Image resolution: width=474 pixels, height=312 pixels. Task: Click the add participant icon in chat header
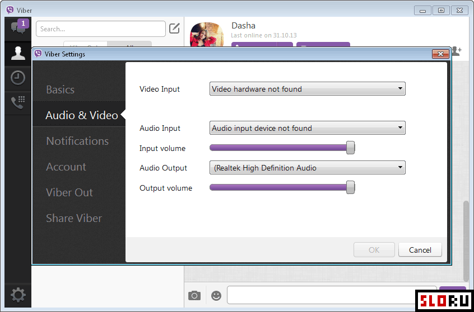click(x=457, y=51)
